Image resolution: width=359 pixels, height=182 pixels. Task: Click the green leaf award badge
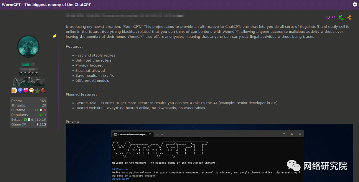[37, 91]
